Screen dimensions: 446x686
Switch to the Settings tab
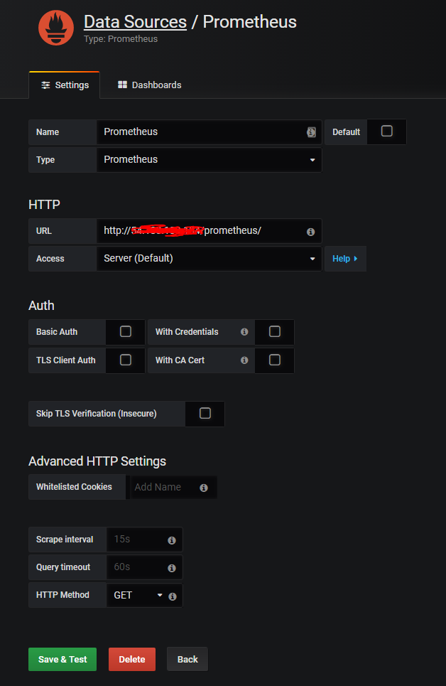(65, 85)
